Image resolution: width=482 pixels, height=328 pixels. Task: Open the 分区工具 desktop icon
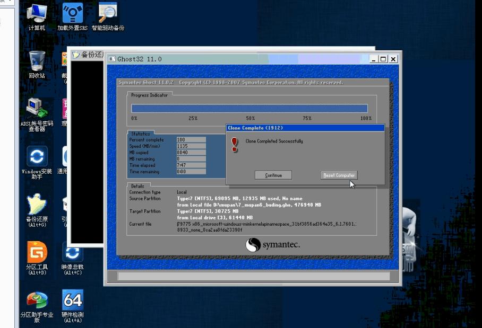pos(37,252)
